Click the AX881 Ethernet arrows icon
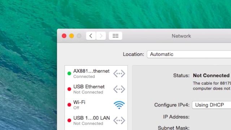Screen dimensions: 231x130 (x=119, y=73)
